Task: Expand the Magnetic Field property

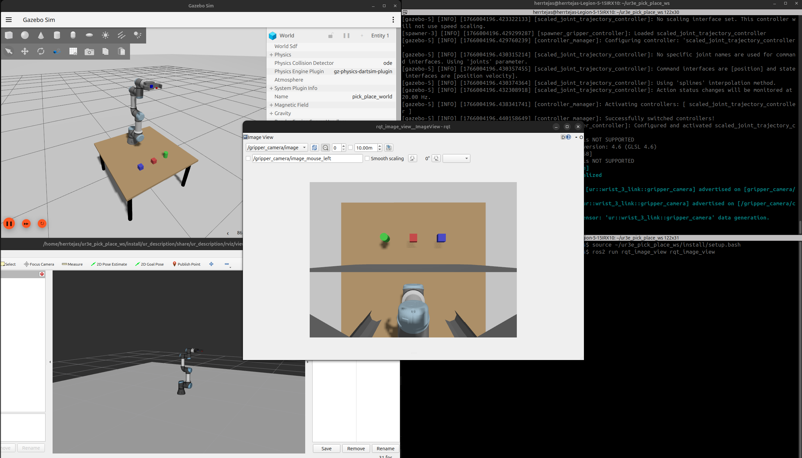Action: point(271,105)
